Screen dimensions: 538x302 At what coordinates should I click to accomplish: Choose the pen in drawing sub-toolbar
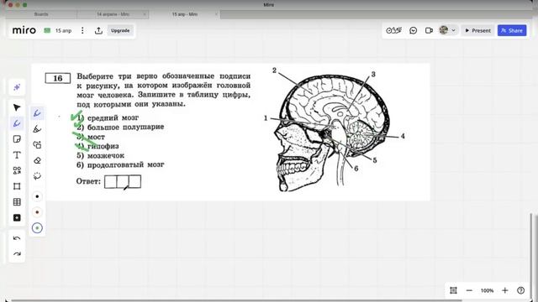37,113
